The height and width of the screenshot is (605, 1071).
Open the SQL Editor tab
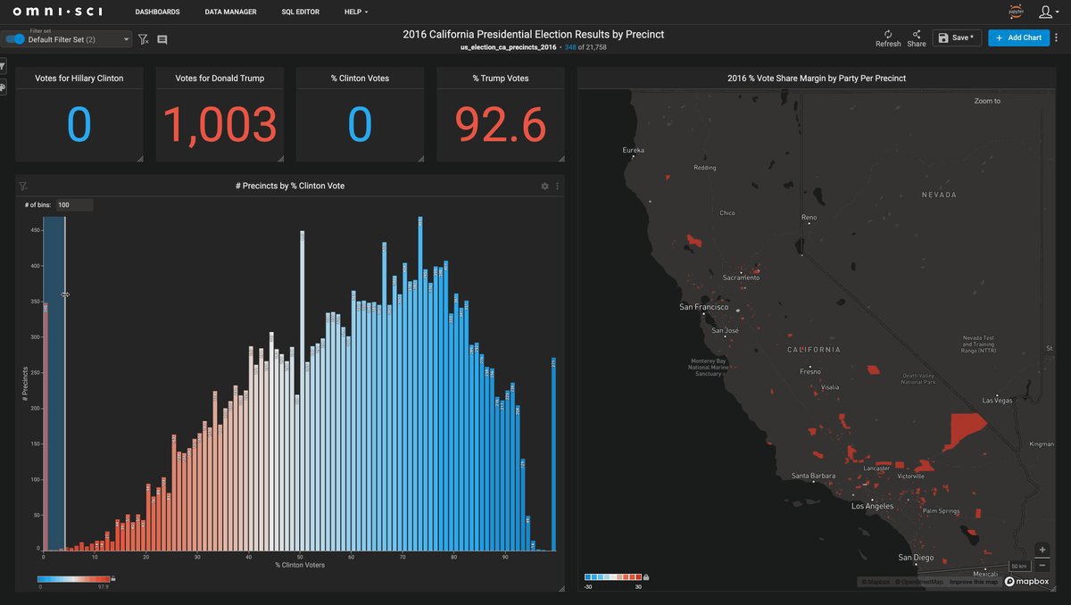click(x=300, y=12)
